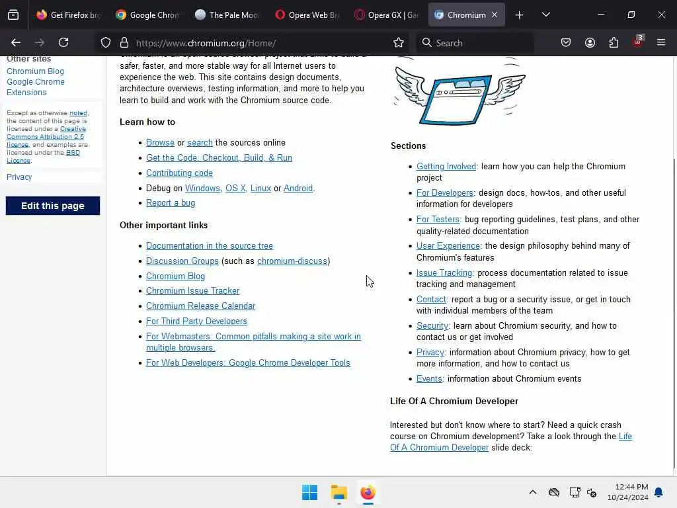This screenshot has height=508, width=677.
Task: Click Firefox icon in the taskbar
Action: (368, 492)
